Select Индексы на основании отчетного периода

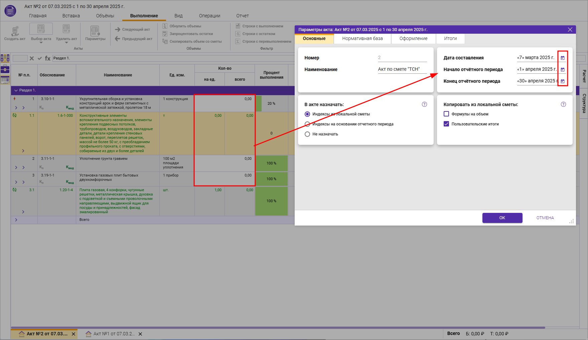(307, 124)
